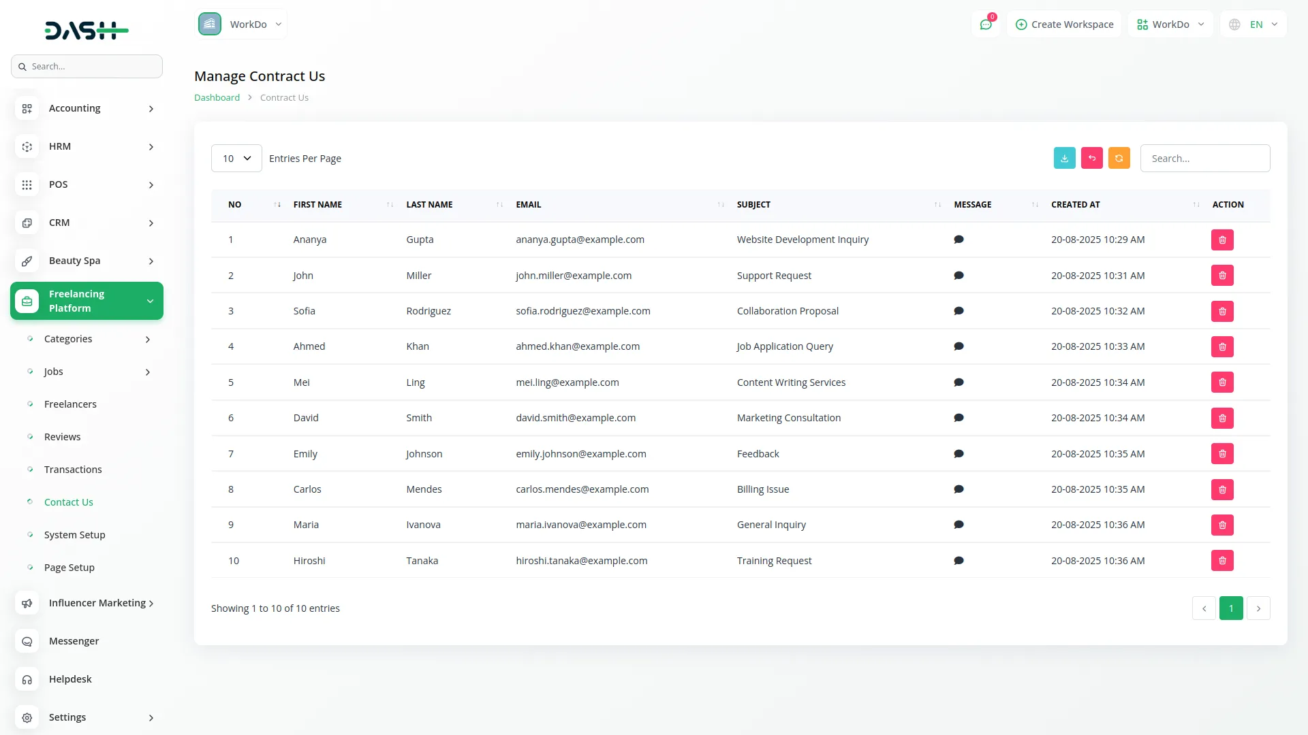Click the Accounting sidebar icon

tap(27, 108)
